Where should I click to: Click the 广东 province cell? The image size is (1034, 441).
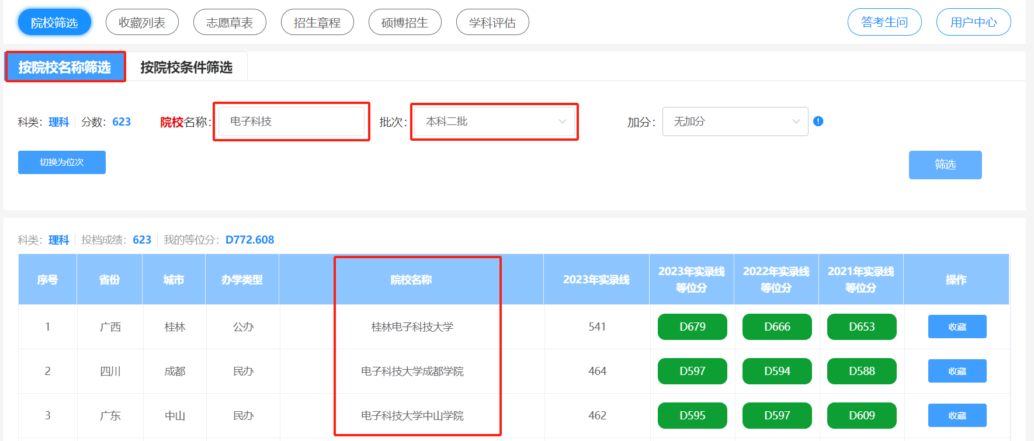point(110,415)
